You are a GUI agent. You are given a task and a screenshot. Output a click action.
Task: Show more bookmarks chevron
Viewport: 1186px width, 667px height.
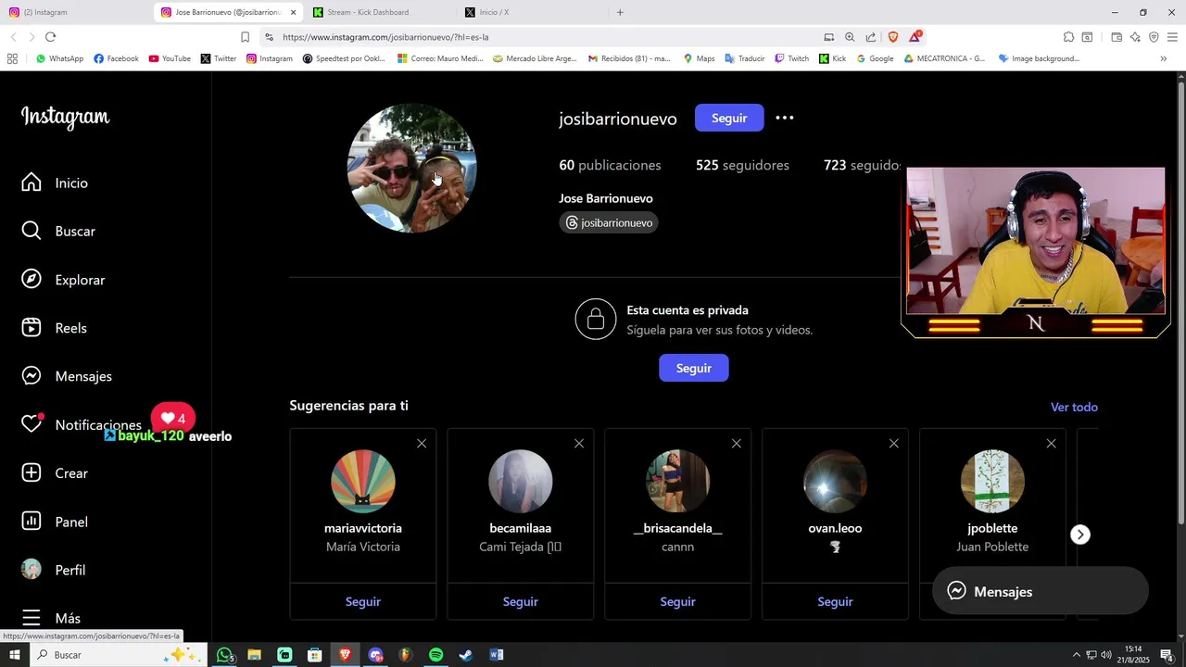[x=1164, y=58]
